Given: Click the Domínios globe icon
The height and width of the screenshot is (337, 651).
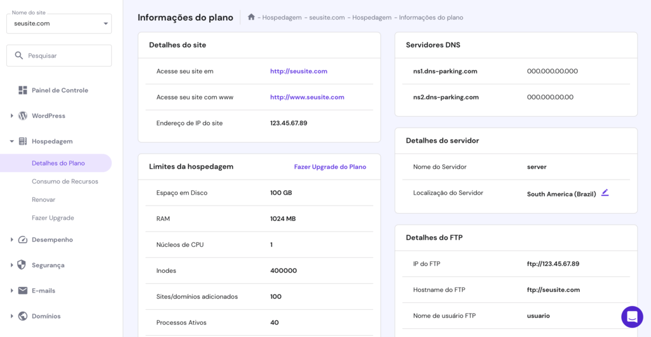Looking at the screenshot, I should (23, 316).
